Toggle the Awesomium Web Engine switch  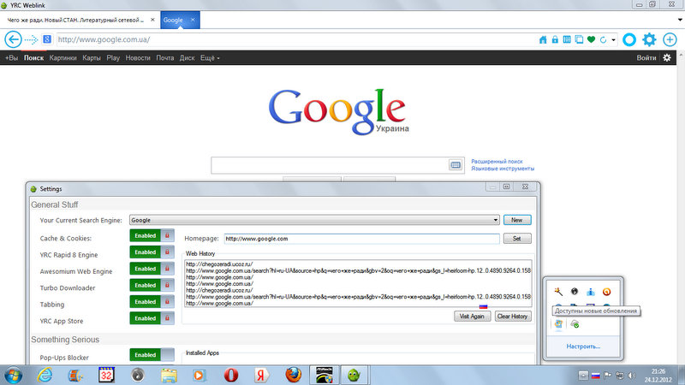[x=152, y=269]
